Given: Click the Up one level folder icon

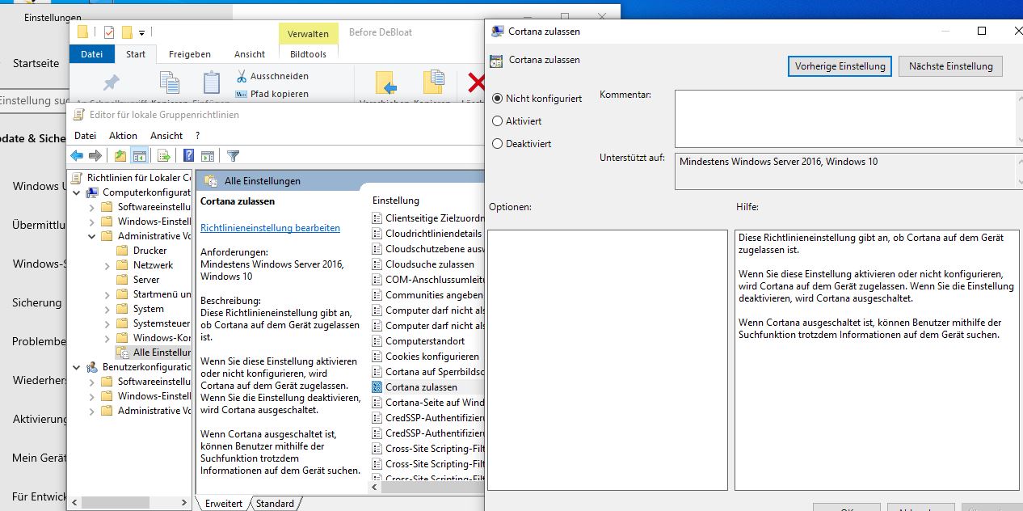Looking at the screenshot, I should point(120,155).
